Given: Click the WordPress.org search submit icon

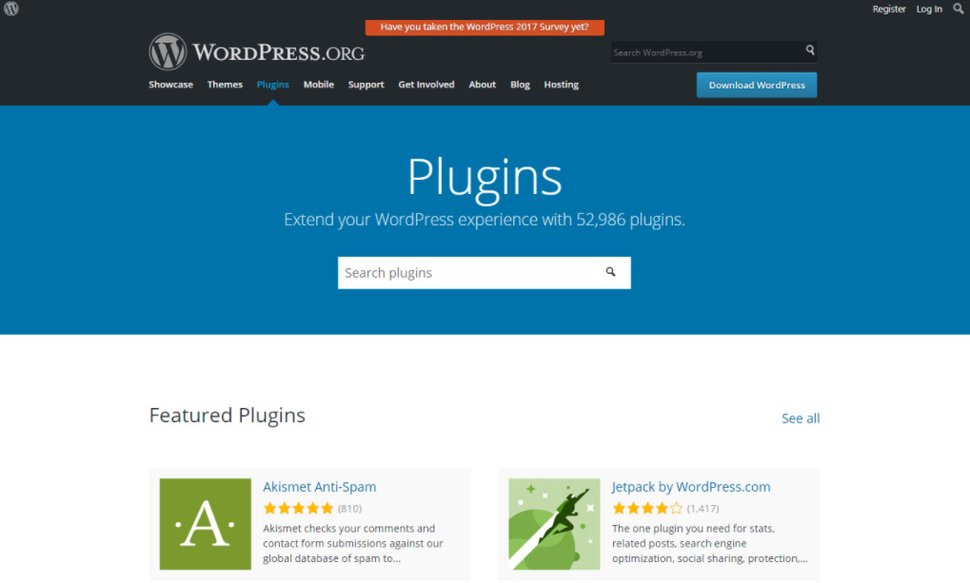Looking at the screenshot, I should (810, 50).
